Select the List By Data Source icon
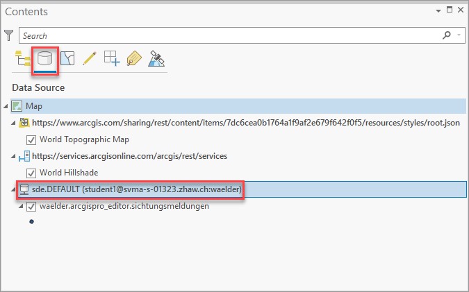The image size is (469, 292). click(x=45, y=59)
